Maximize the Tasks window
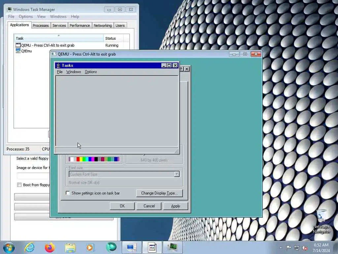This screenshot has height=254, width=338. [169, 65]
